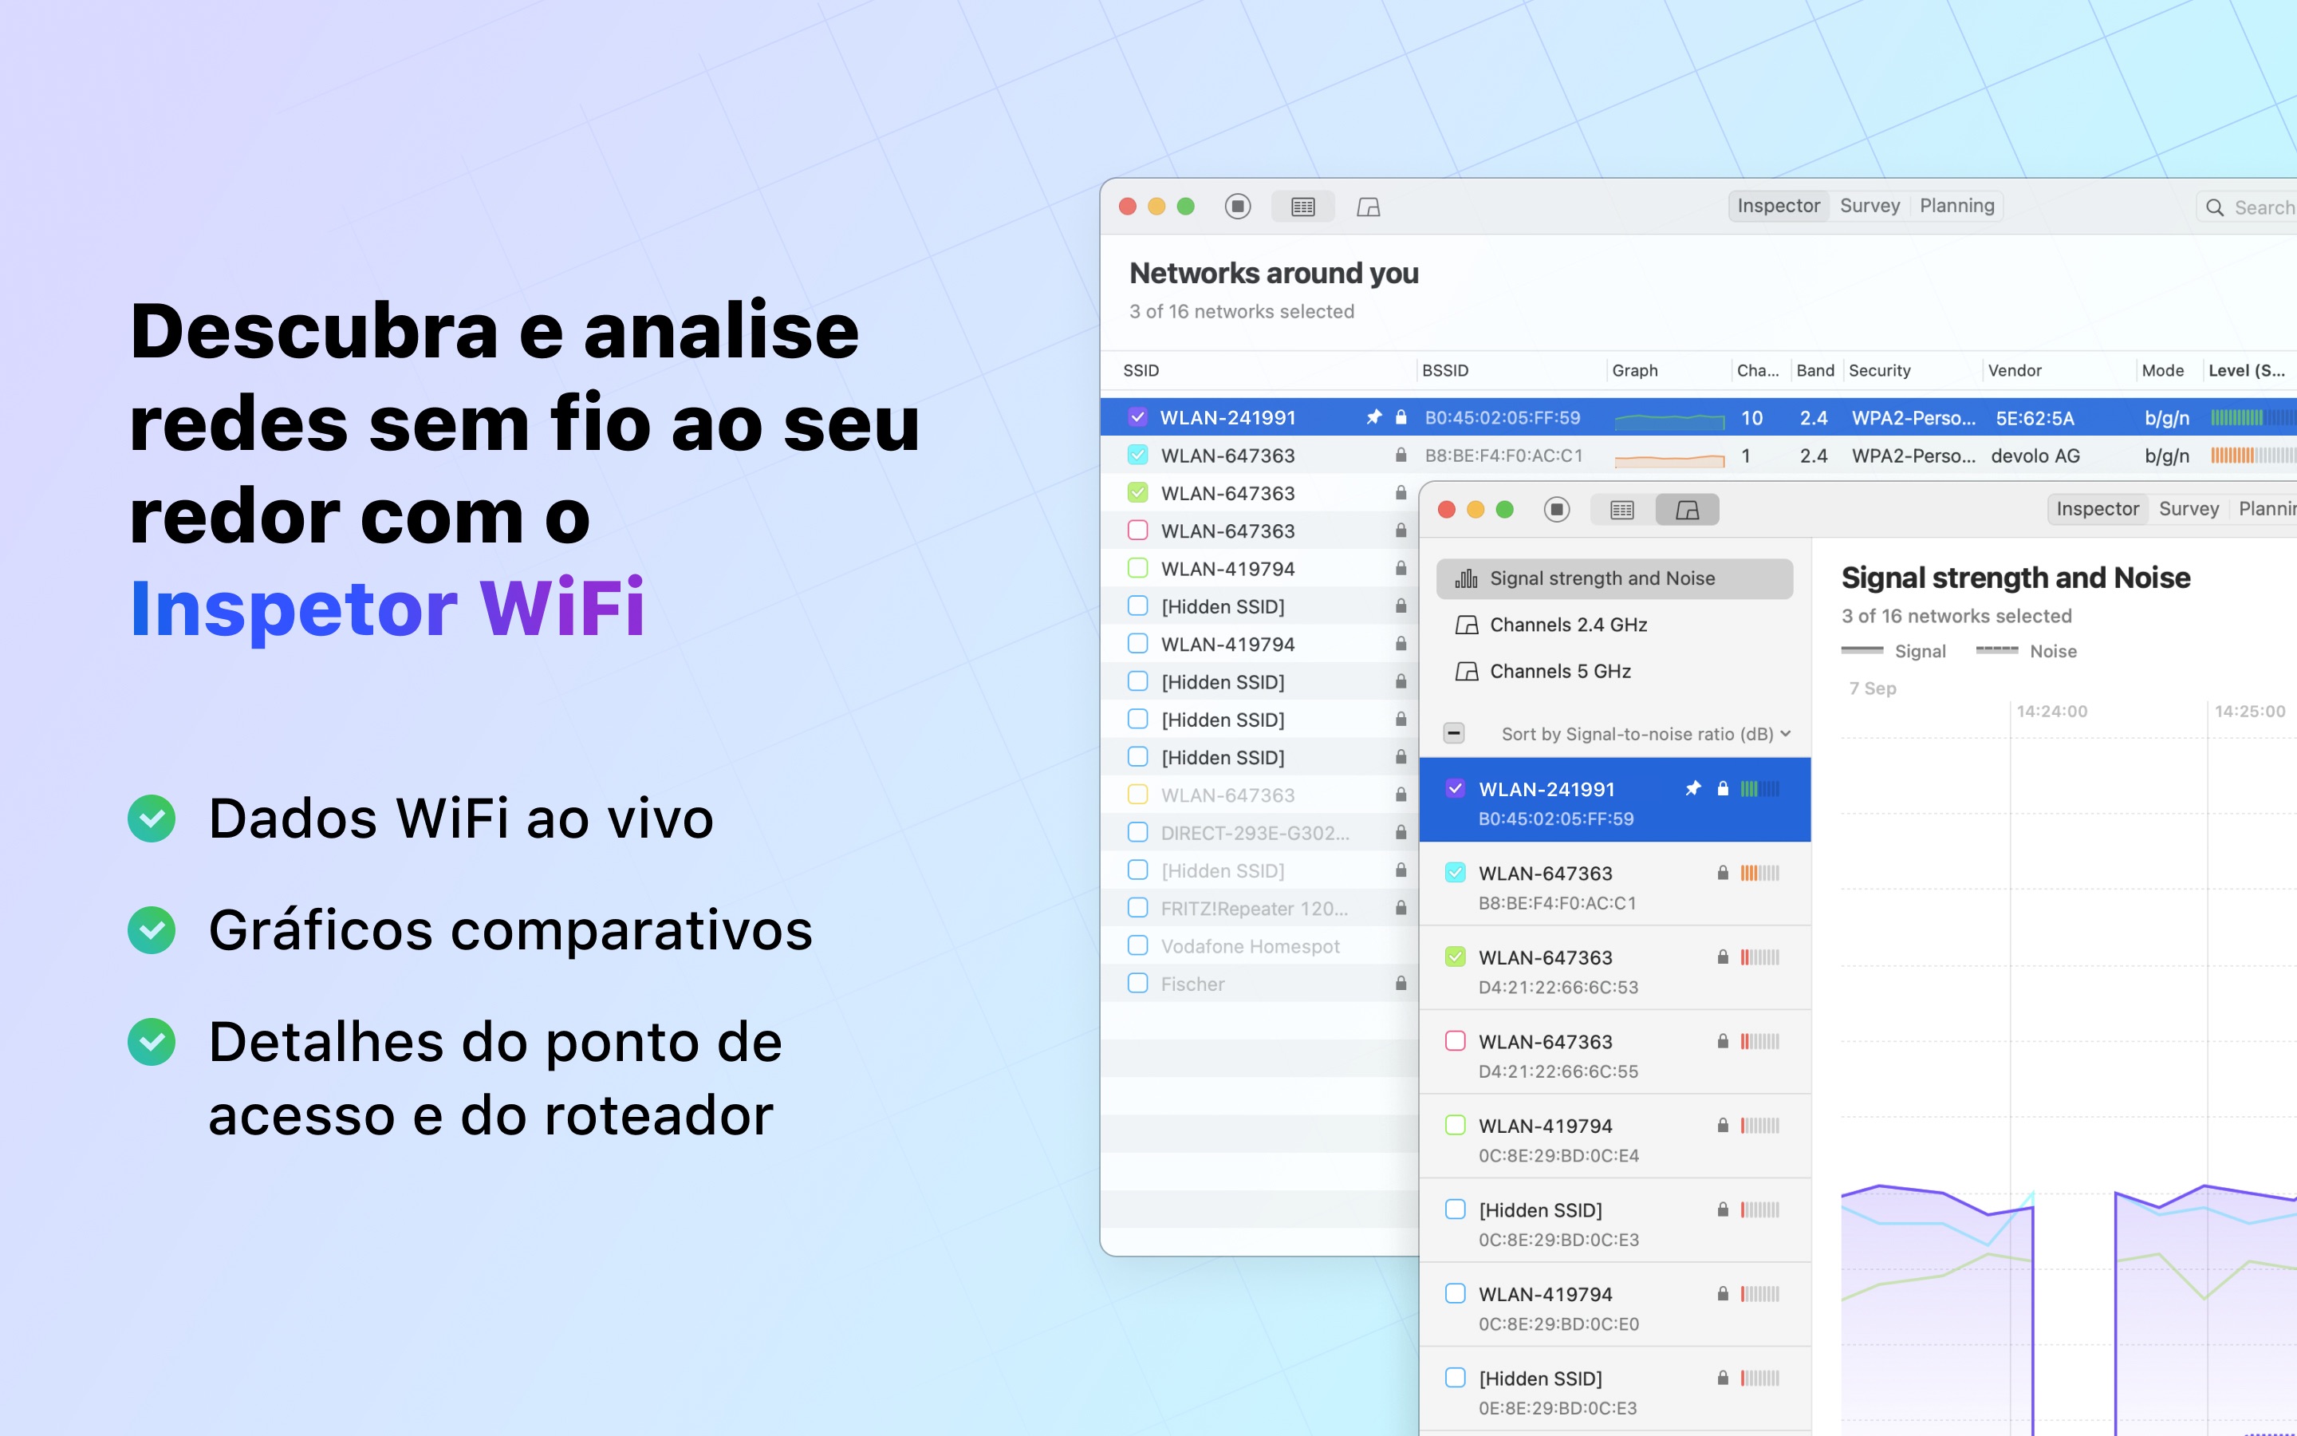Toggle checkbox for WLAN-241991 network
This screenshot has height=1436, width=2297.
[x=1136, y=417]
